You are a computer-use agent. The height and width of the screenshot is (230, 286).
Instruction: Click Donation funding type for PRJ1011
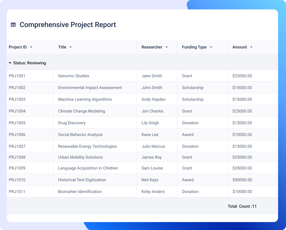tap(190, 192)
